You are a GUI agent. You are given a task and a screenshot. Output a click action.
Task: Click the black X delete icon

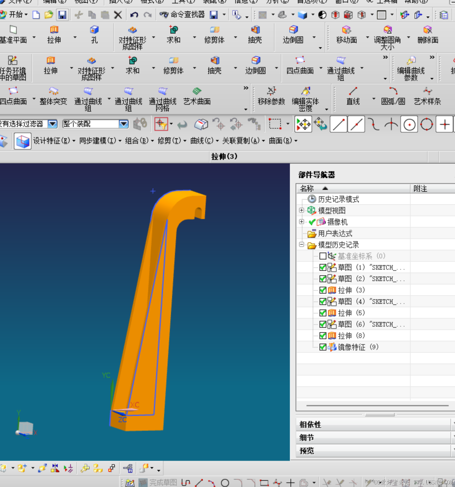click(x=118, y=15)
